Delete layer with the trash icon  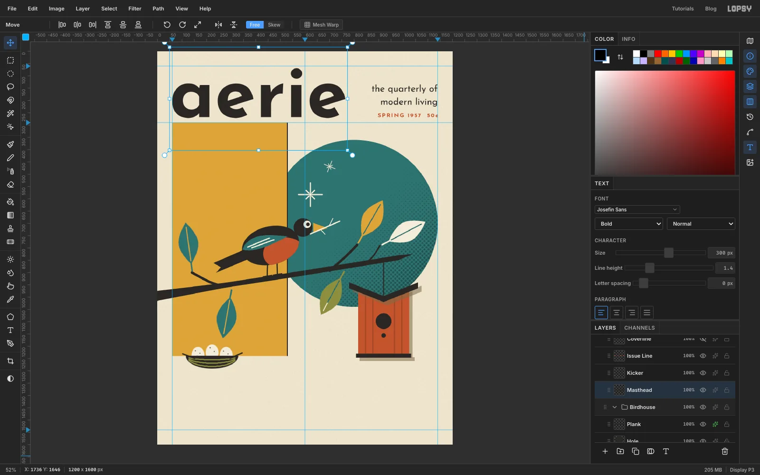(725, 451)
